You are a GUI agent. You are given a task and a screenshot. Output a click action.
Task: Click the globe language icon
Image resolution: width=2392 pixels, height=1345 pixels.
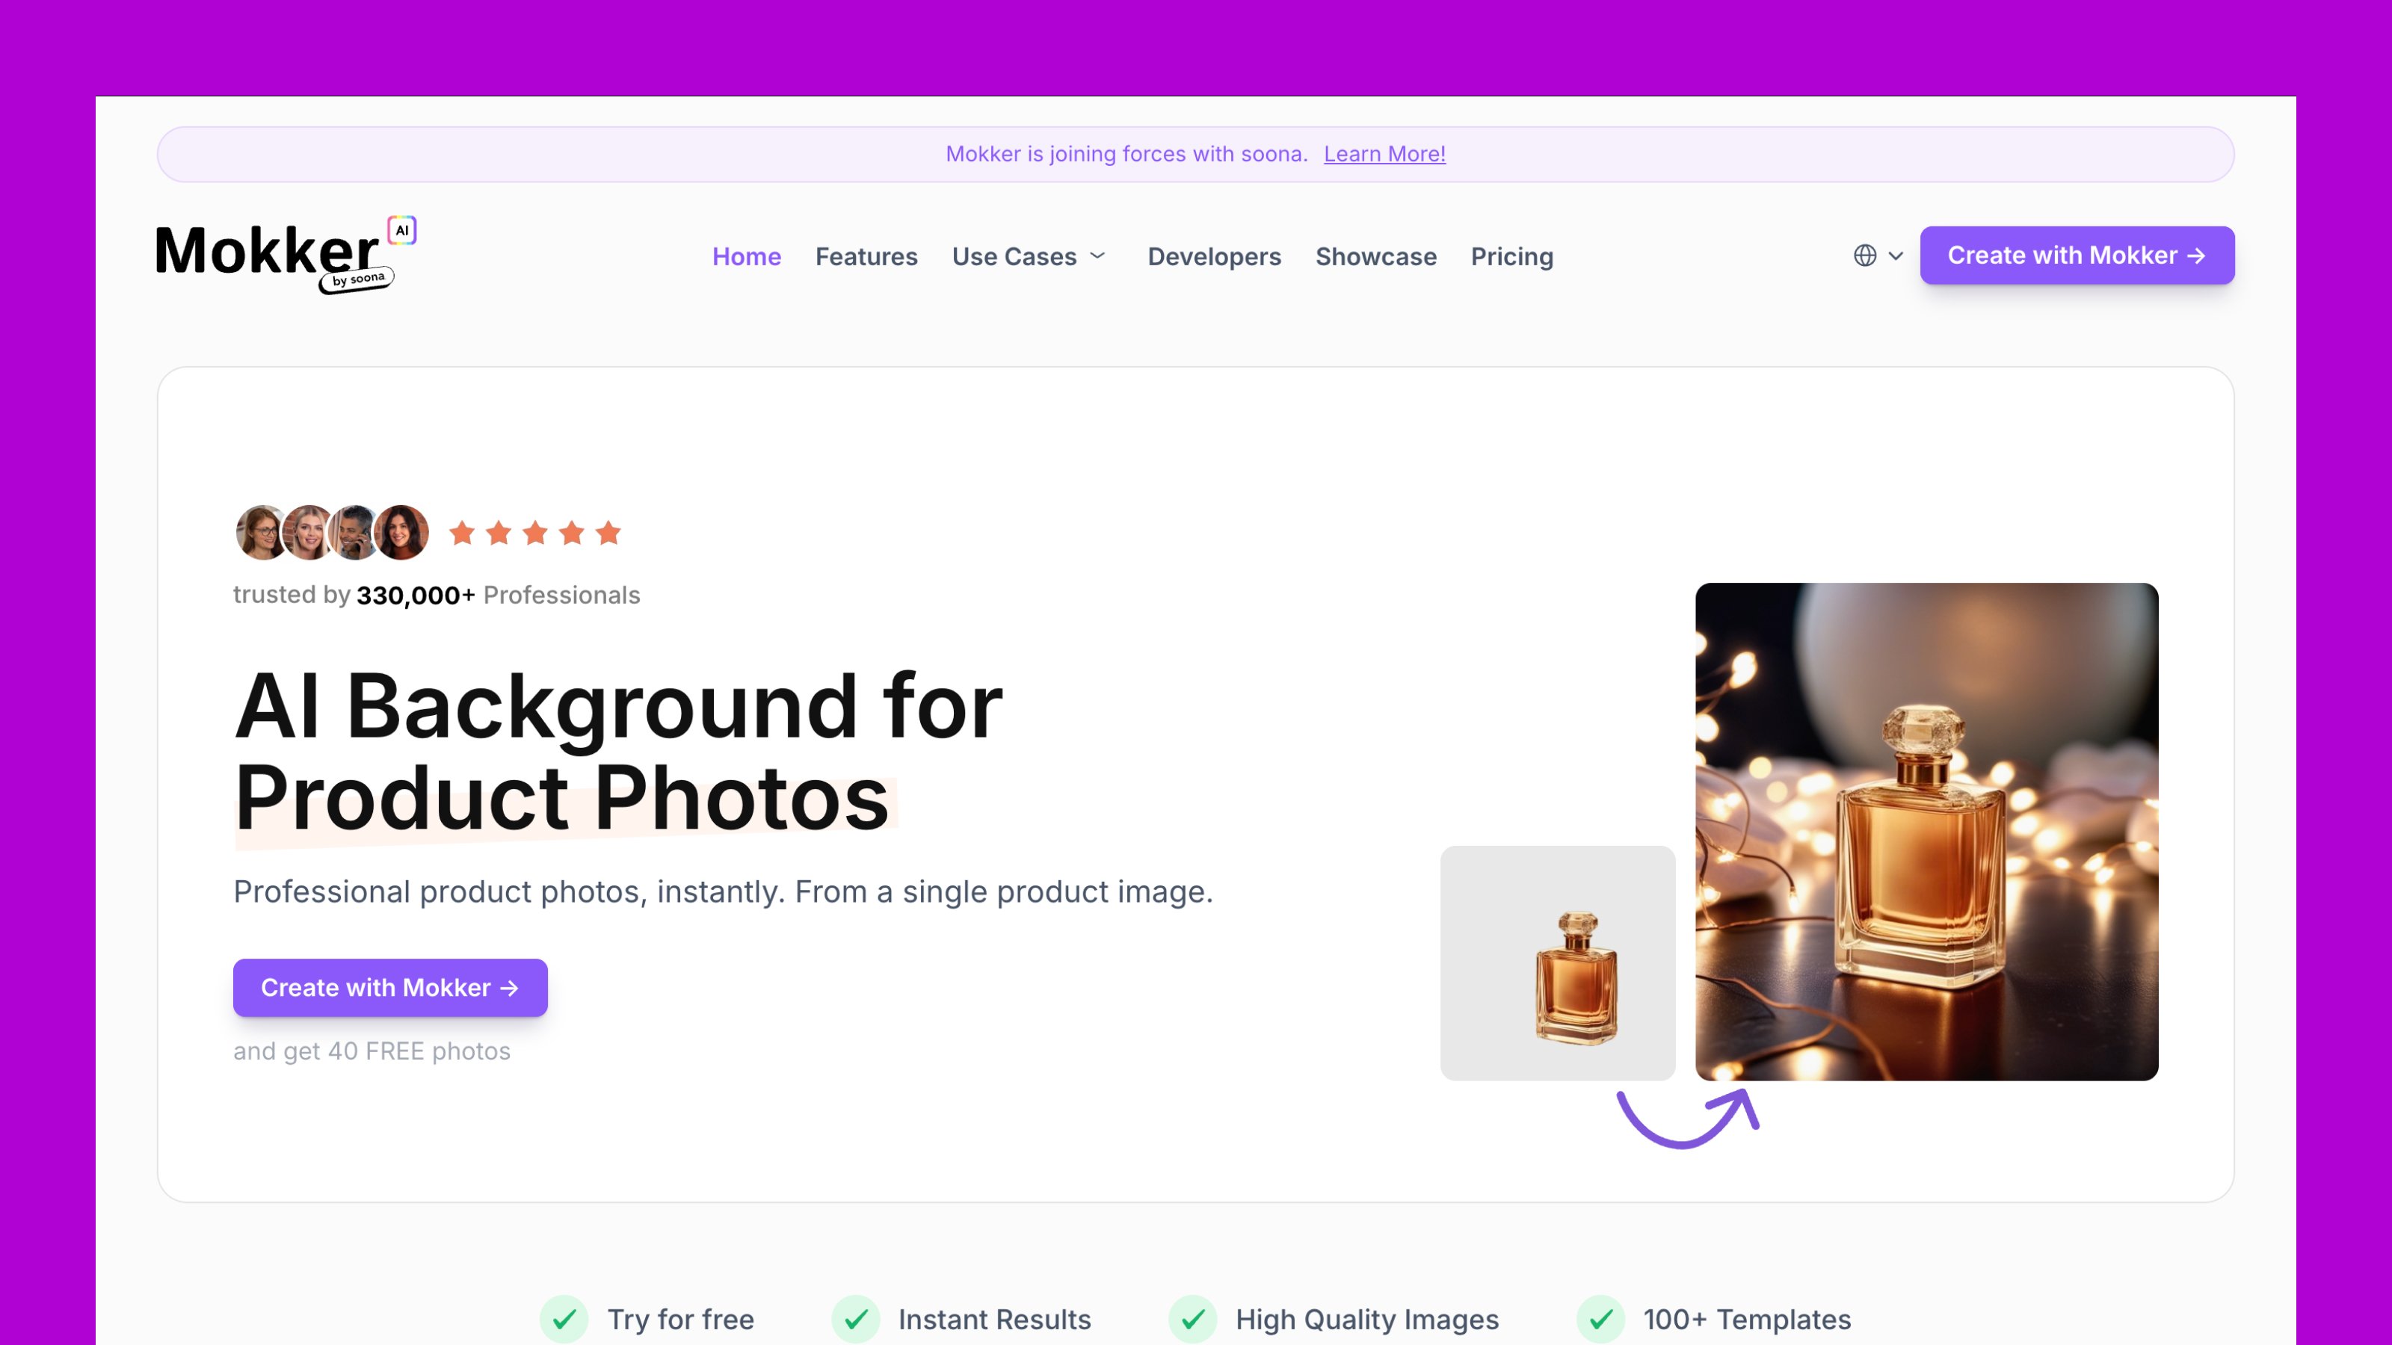(x=1864, y=256)
